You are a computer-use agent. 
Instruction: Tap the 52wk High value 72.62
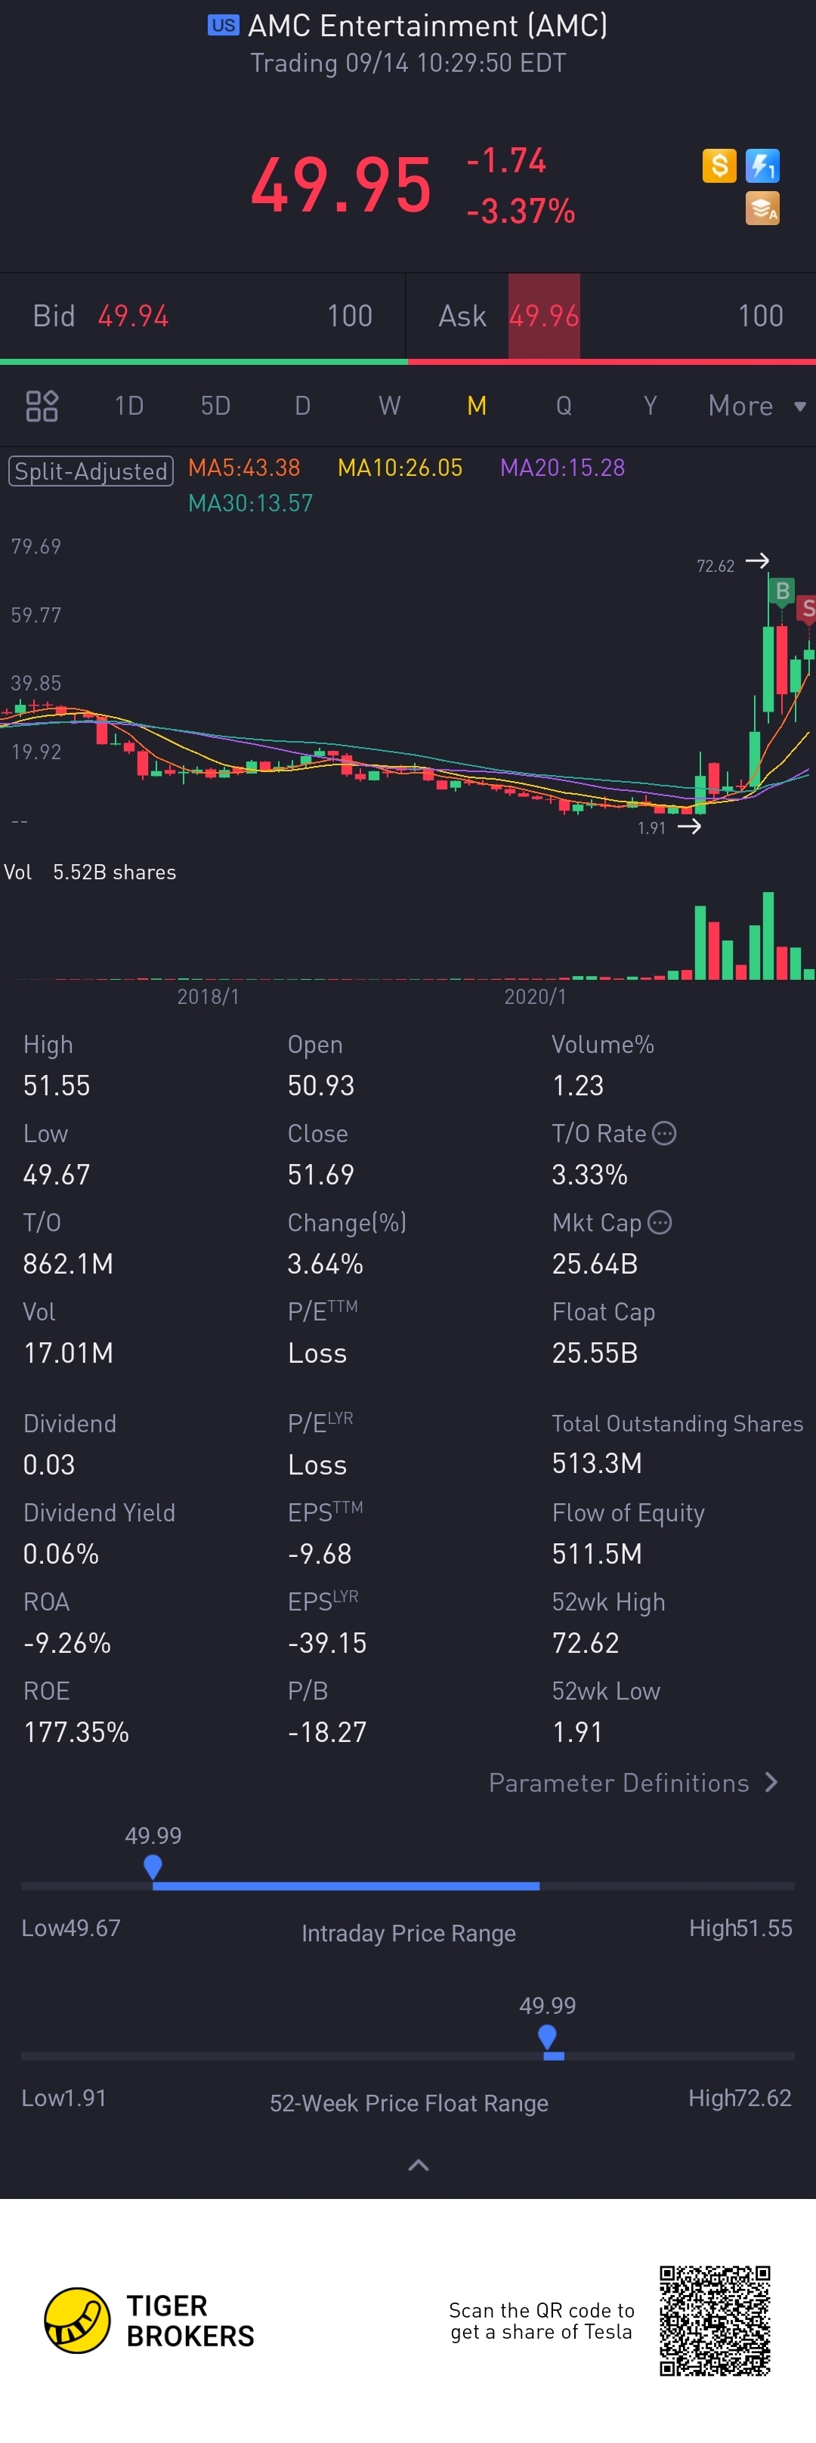click(x=586, y=1644)
